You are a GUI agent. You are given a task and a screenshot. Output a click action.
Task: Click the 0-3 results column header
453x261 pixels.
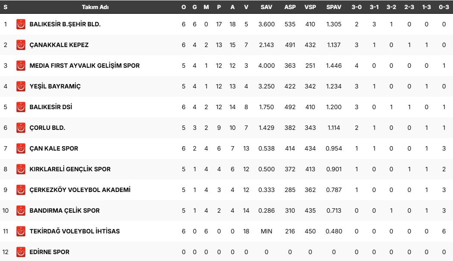click(444, 7)
